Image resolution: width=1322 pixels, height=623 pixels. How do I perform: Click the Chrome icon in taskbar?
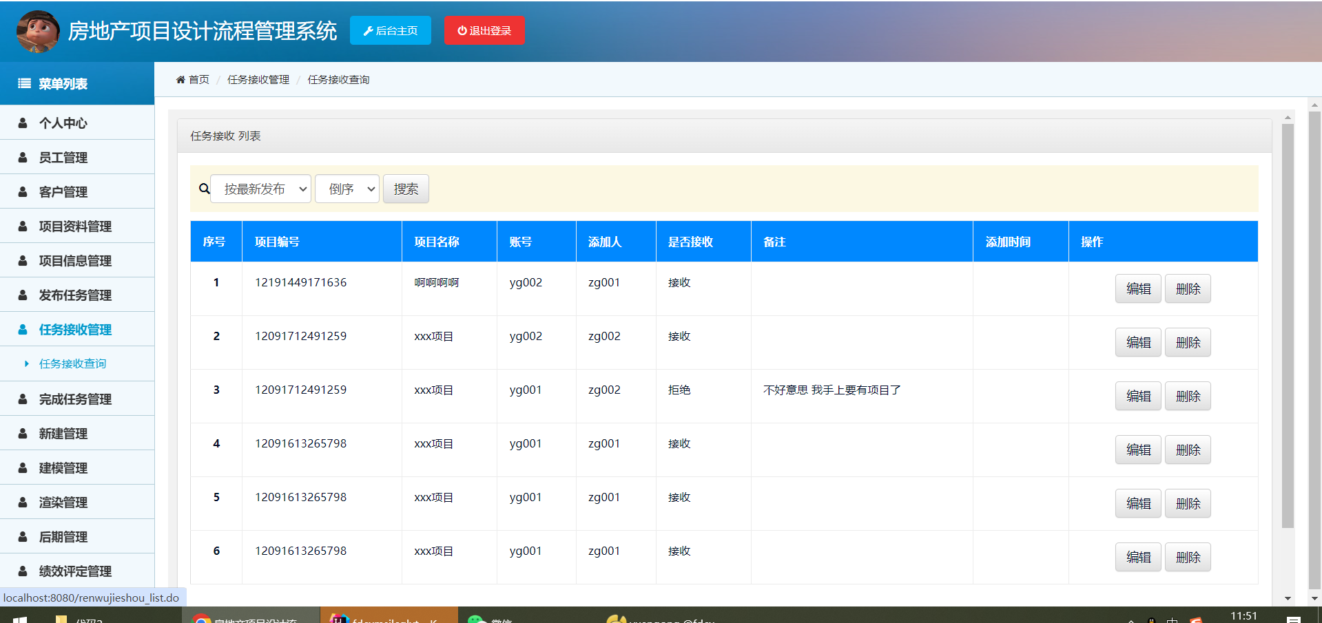[200, 619]
